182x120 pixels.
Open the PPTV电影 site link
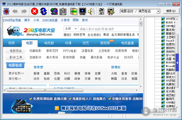(x=70, y=51)
